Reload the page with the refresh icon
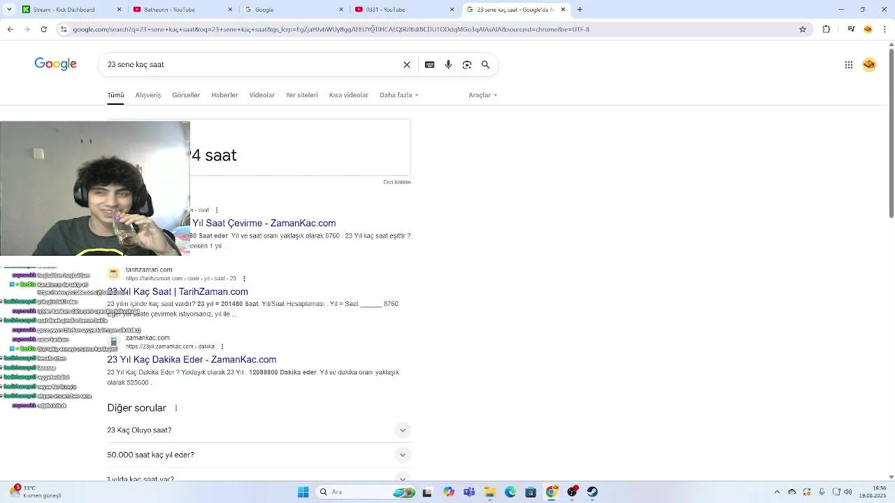Screen dimensions: 895x503 tap(43, 29)
